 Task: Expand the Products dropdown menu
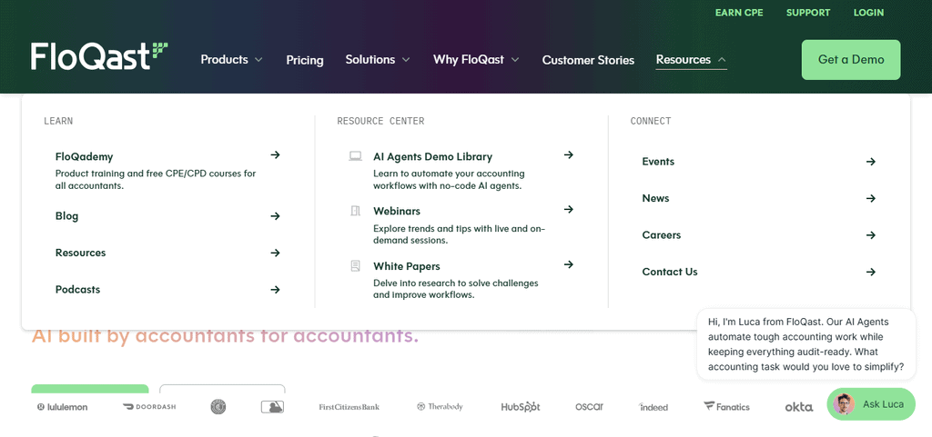pos(231,59)
